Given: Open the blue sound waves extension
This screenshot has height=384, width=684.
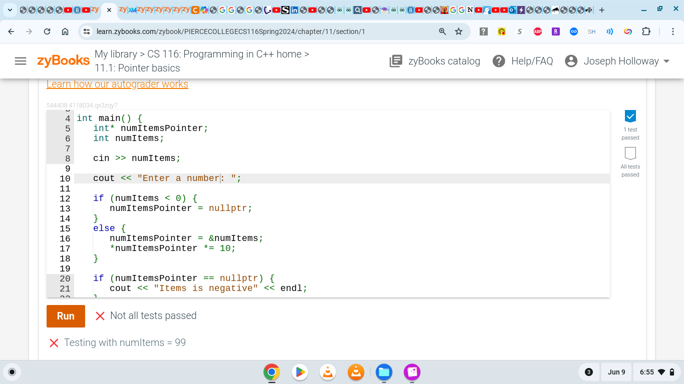Looking at the screenshot, I should [x=610, y=31].
